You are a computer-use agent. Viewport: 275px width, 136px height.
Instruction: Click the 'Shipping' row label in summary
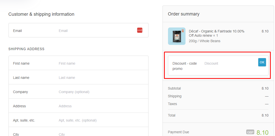point(175,96)
